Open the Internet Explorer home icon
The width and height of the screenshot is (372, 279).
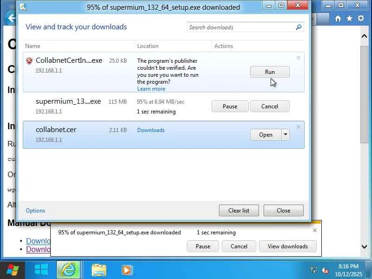[x=338, y=19]
